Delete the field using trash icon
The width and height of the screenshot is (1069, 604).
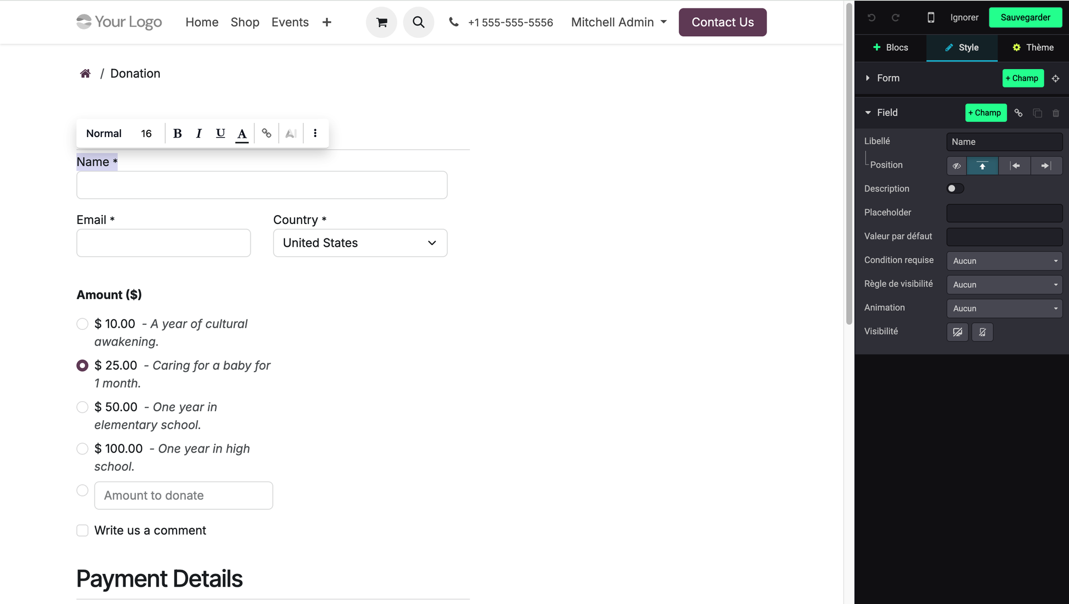pyautogui.click(x=1056, y=113)
